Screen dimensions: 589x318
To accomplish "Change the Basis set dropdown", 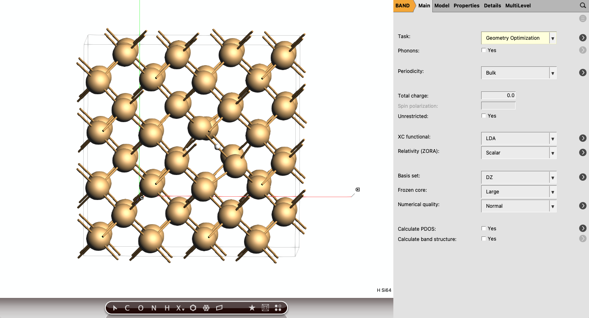I will (518, 177).
